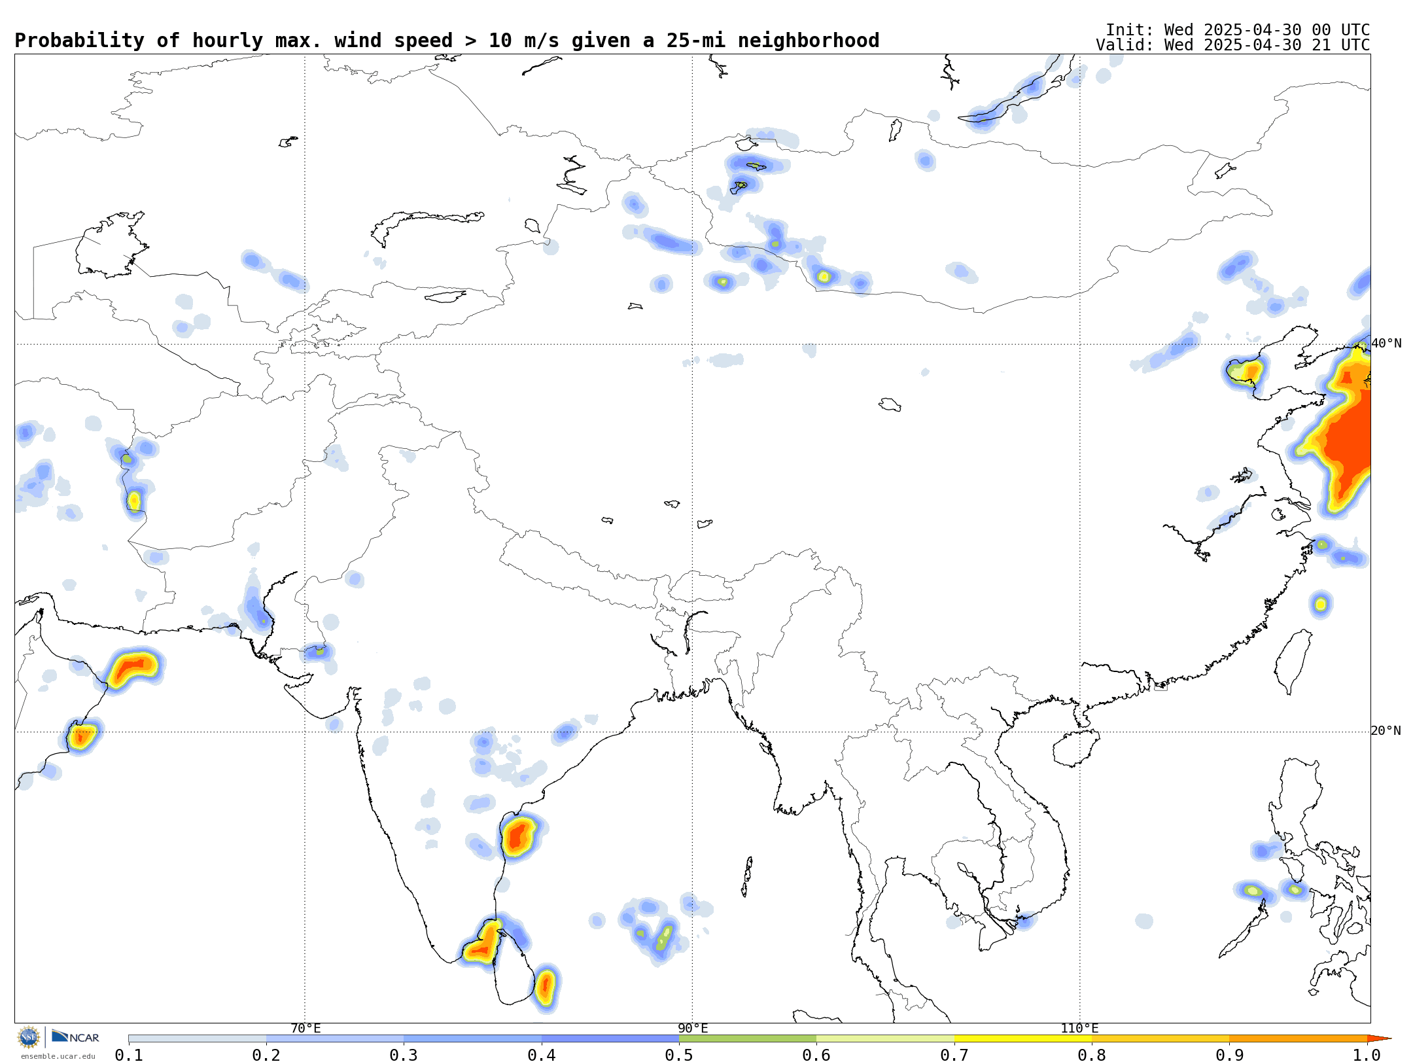Screen dimensions: 1413x1064
Task: Click the map title about wind speed probability
Action: point(447,41)
